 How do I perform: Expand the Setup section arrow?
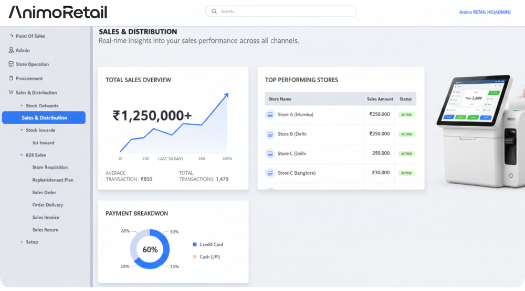pyautogui.click(x=22, y=242)
